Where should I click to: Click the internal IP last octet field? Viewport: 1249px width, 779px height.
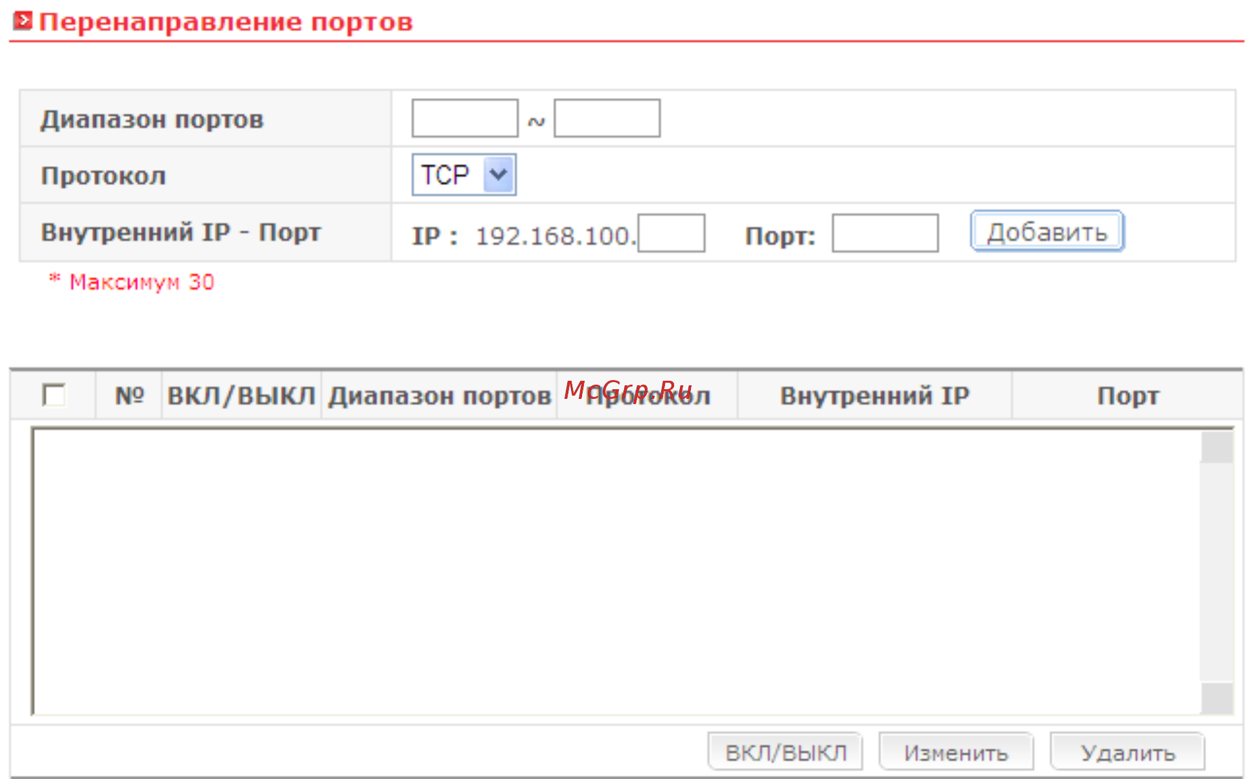tap(671, 233)
